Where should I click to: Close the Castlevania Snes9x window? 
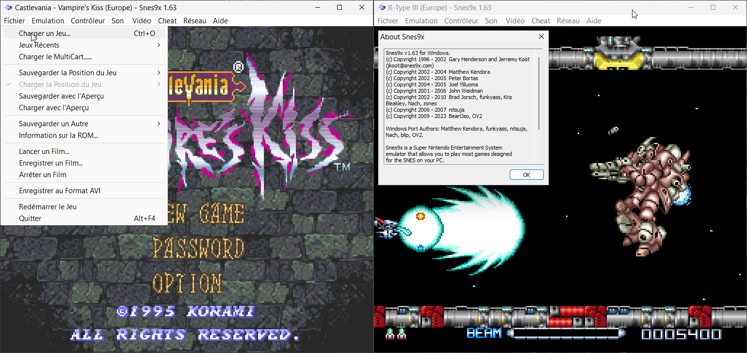pos(362,8)
